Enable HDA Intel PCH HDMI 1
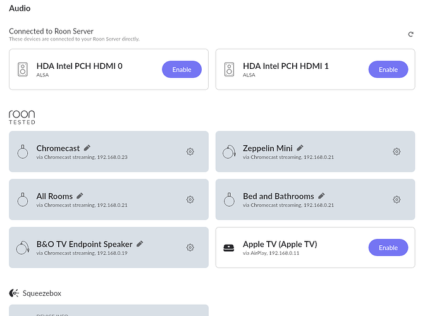The height and width of the screenshot is (316, 425). [x=388, y=70]
